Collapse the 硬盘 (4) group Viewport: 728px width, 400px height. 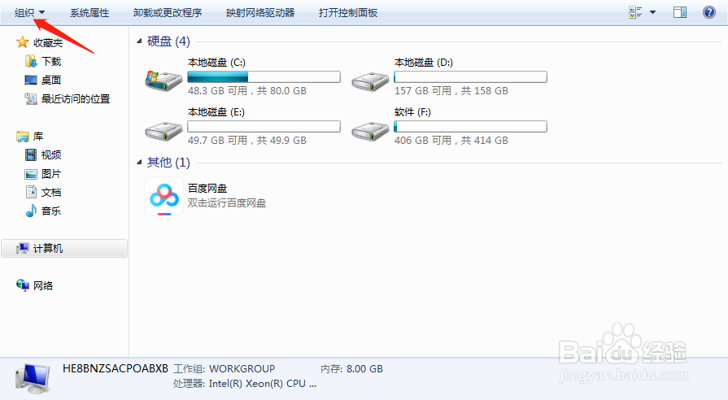pos(139,41)
